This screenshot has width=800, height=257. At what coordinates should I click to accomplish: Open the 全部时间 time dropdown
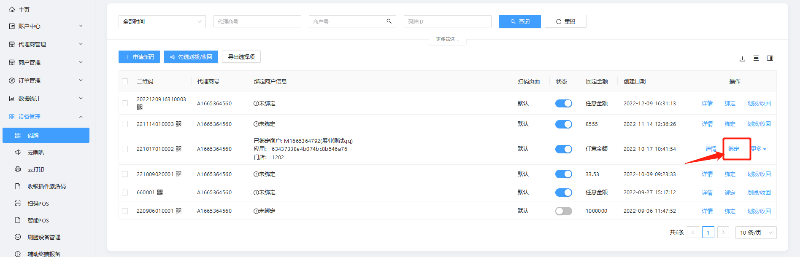(162, 21)
